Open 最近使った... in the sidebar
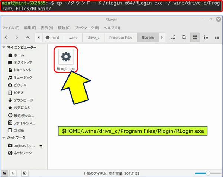This screenshot has height=177, width=223. [21, 115]
